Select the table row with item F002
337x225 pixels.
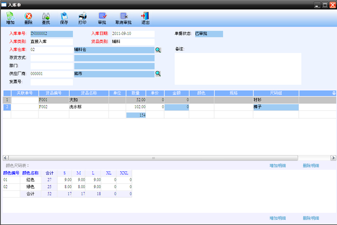(x=53, y=107)
